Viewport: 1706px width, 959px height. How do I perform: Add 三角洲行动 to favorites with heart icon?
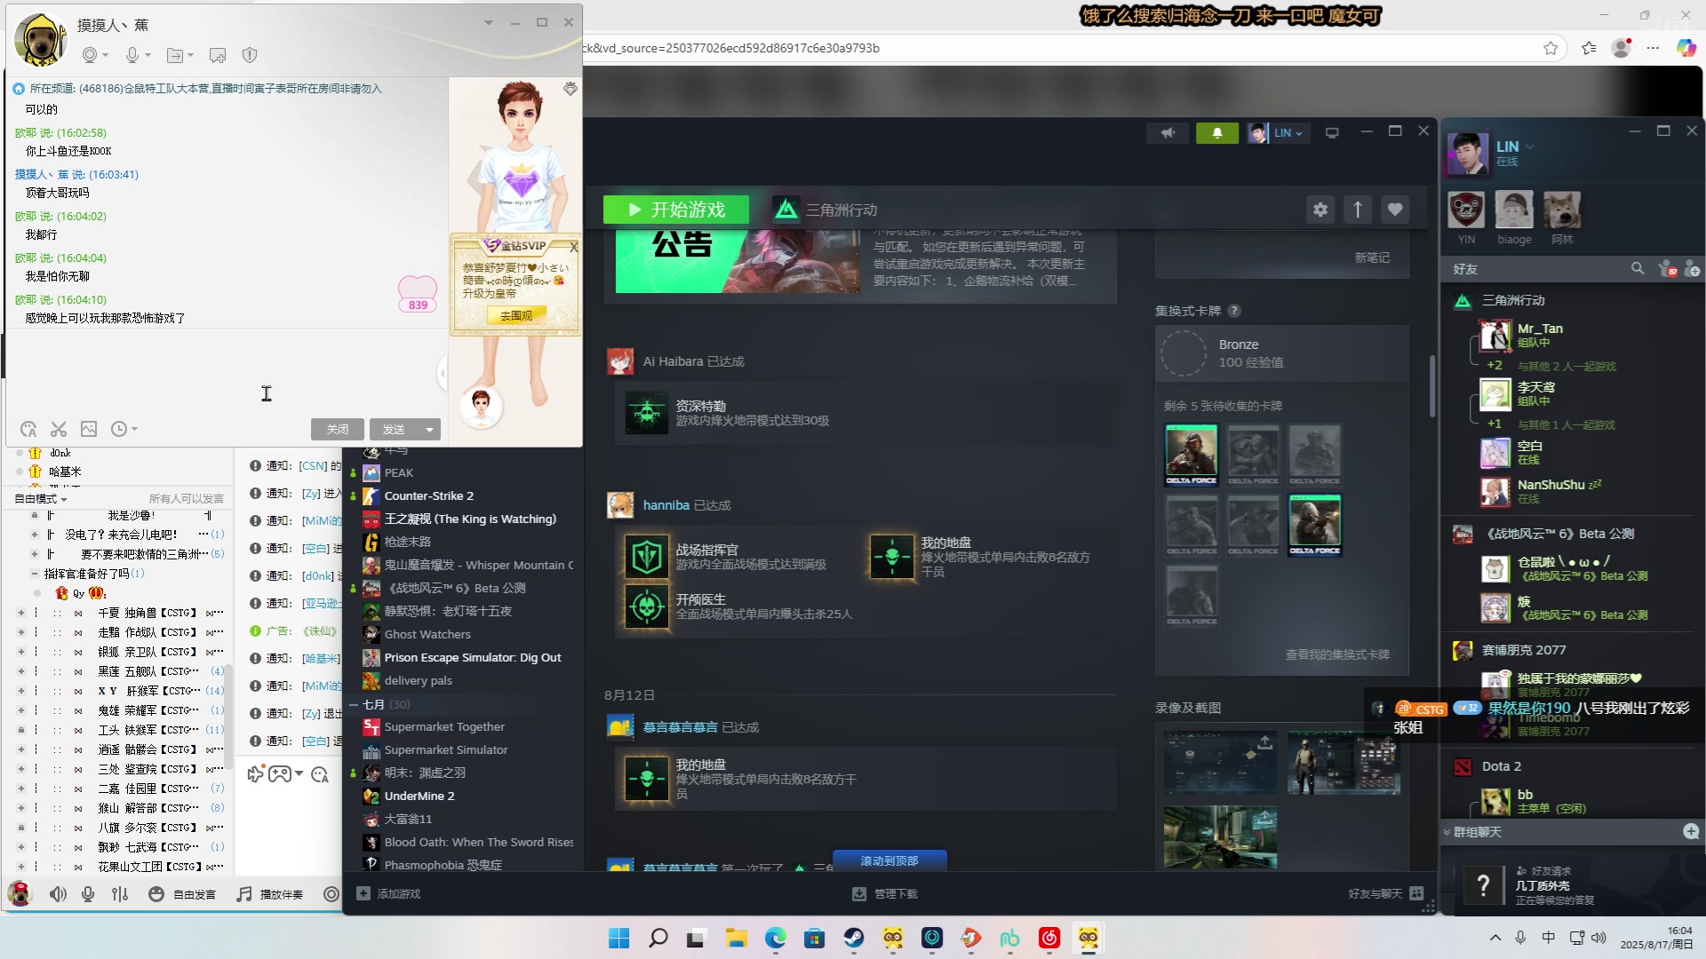coord(1395,210)
